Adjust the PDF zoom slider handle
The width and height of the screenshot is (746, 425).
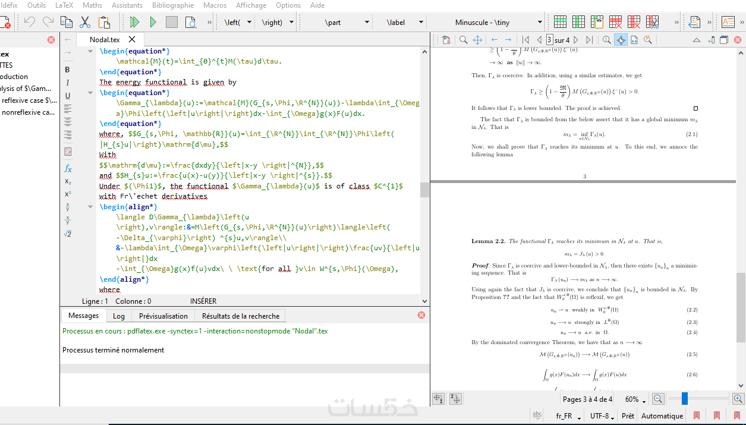point(685,399)
